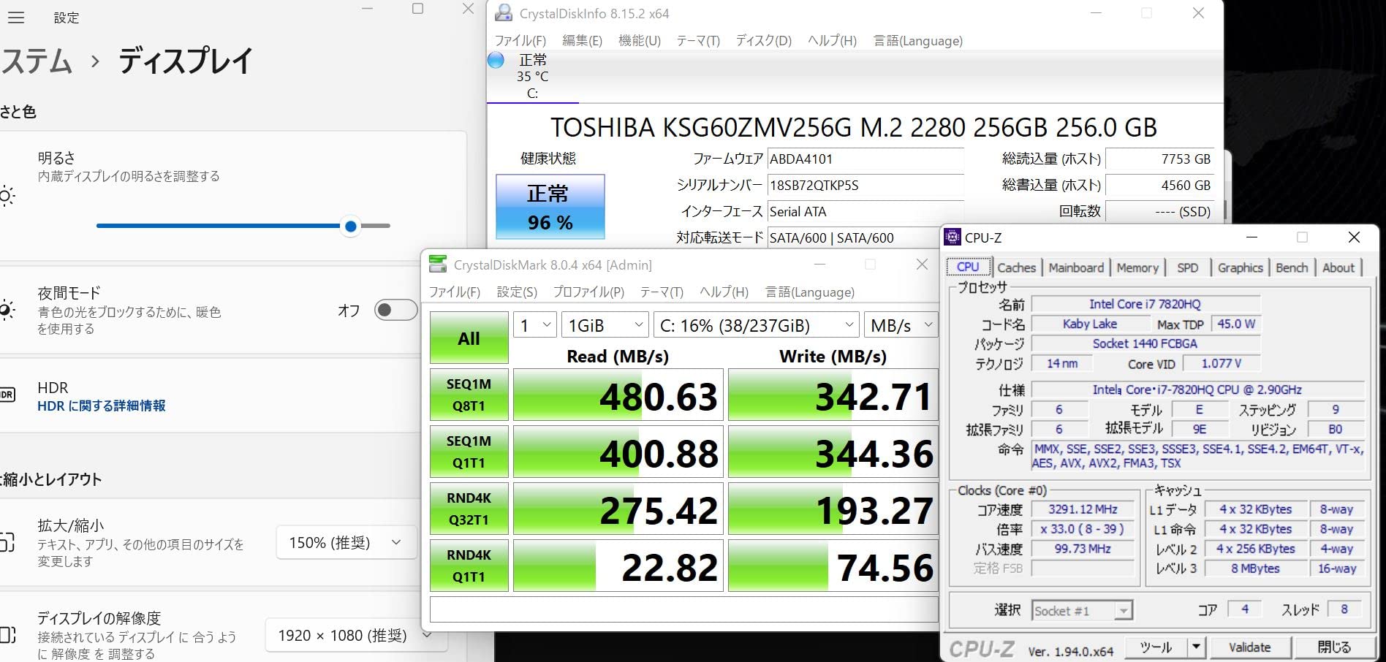Screen dimensions: 1386x662
Task: Switch to the Mainboard tab in CPU-Z
Action: (x=1076, y=267)
